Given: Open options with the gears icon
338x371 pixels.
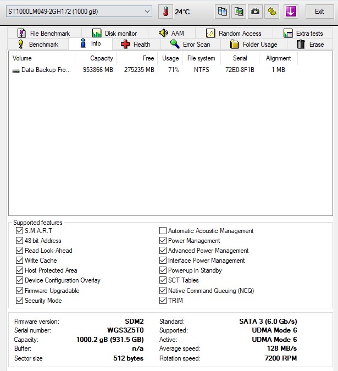Looking at the screenshot, I should pyautogui.click(x=271, y=12).
